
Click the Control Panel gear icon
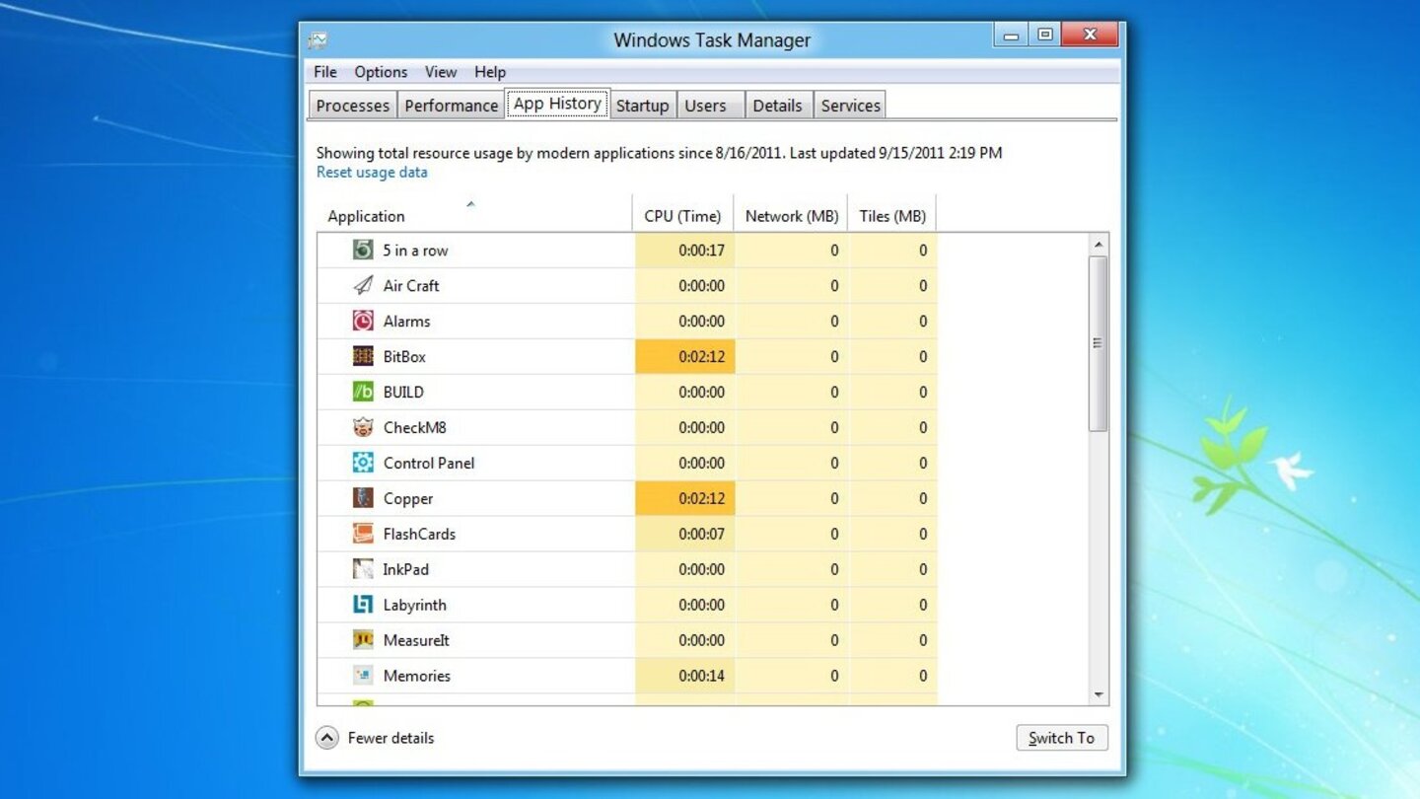tap(363, 463)
